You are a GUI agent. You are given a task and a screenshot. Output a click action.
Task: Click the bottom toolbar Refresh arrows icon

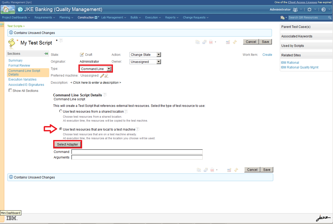point(236,170)
